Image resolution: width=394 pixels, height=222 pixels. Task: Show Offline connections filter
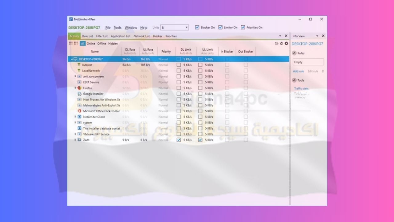click(x=102, y=43)
